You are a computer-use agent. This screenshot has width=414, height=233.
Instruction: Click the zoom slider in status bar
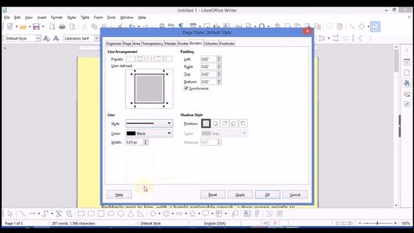click(x=378, y=223)
